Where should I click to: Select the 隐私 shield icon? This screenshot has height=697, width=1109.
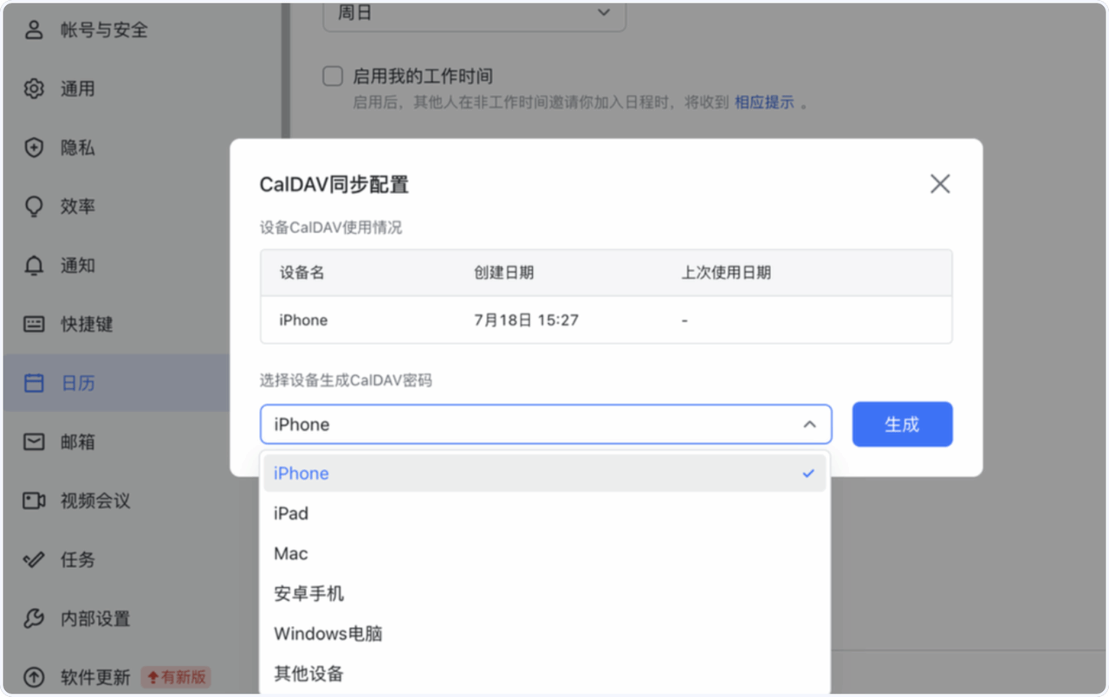(x=33, y=147)
